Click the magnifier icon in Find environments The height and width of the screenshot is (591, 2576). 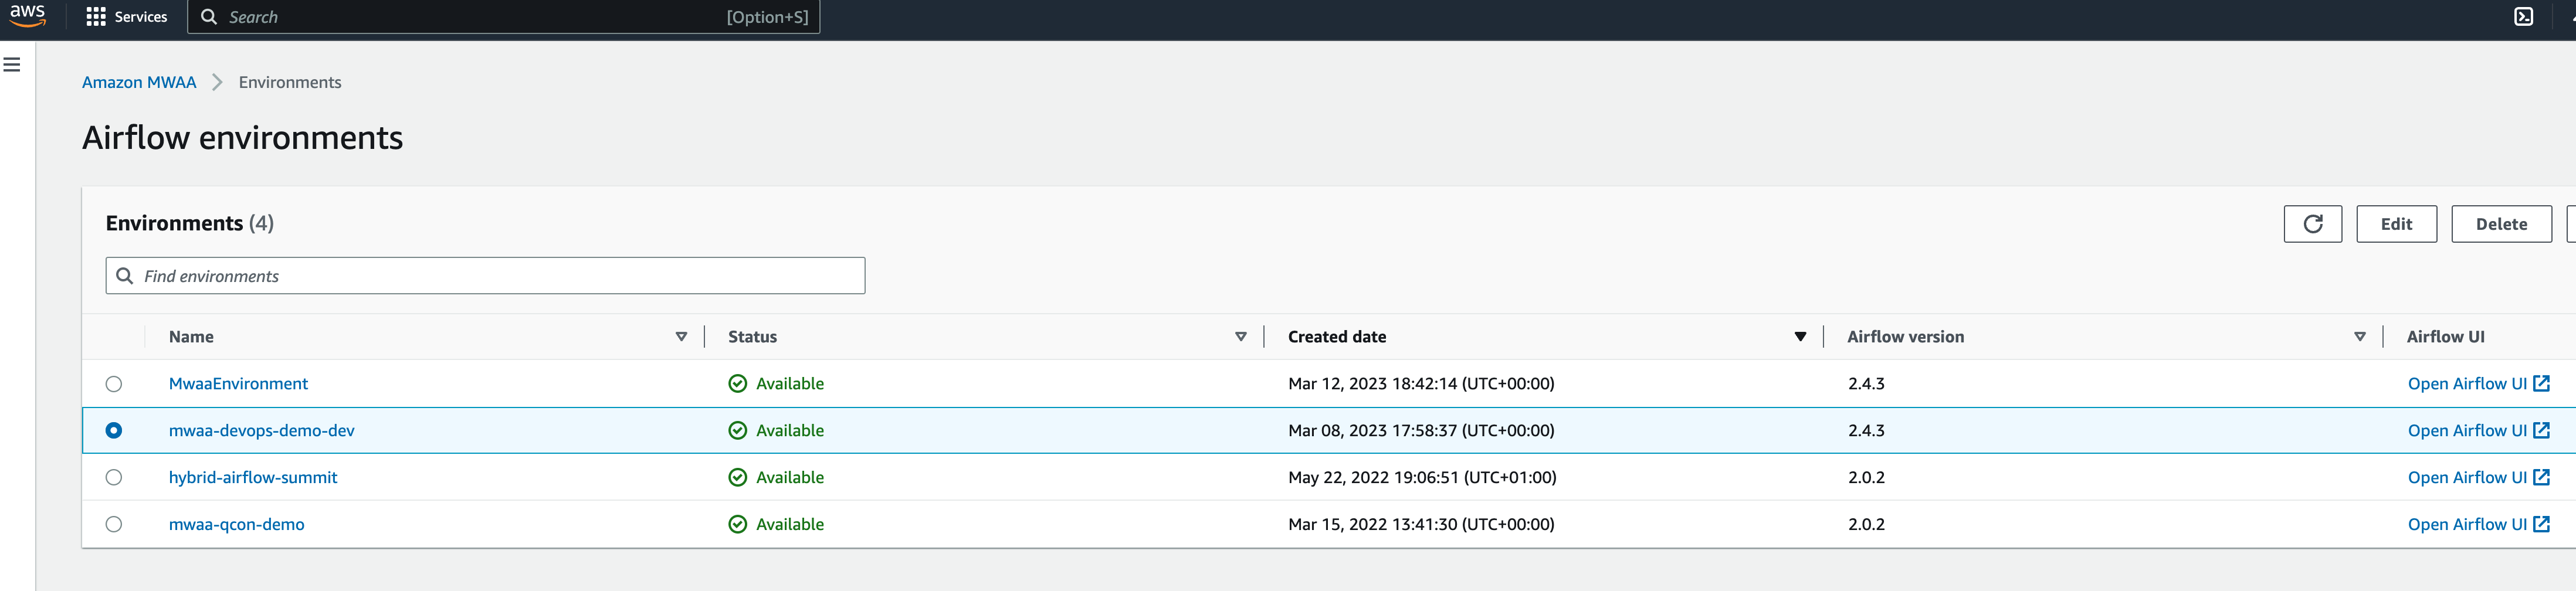tap(125, 276)
